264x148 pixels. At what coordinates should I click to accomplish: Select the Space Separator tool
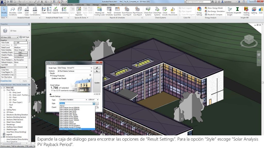tap(79, 11)
